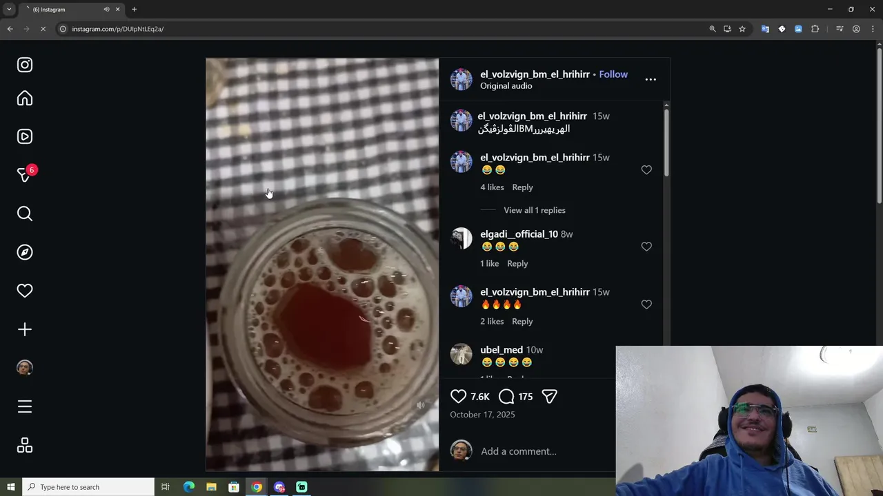Open a new browser tab
The height and width of the screenshot is (496, 883).
(134, 10)
